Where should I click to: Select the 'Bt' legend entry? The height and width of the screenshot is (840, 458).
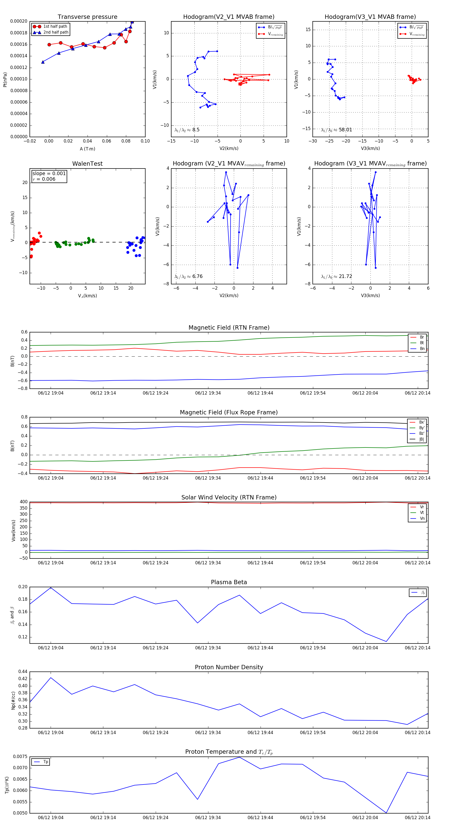pyautogui.click(x=417, y=343)
